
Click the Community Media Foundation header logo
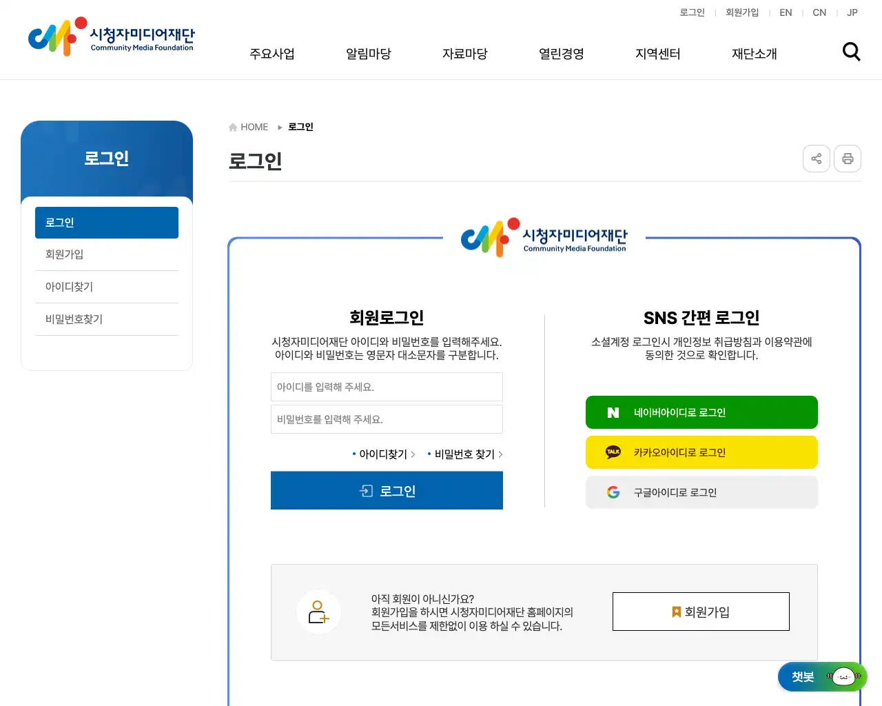pyautogui.click(x=111, y=37)
